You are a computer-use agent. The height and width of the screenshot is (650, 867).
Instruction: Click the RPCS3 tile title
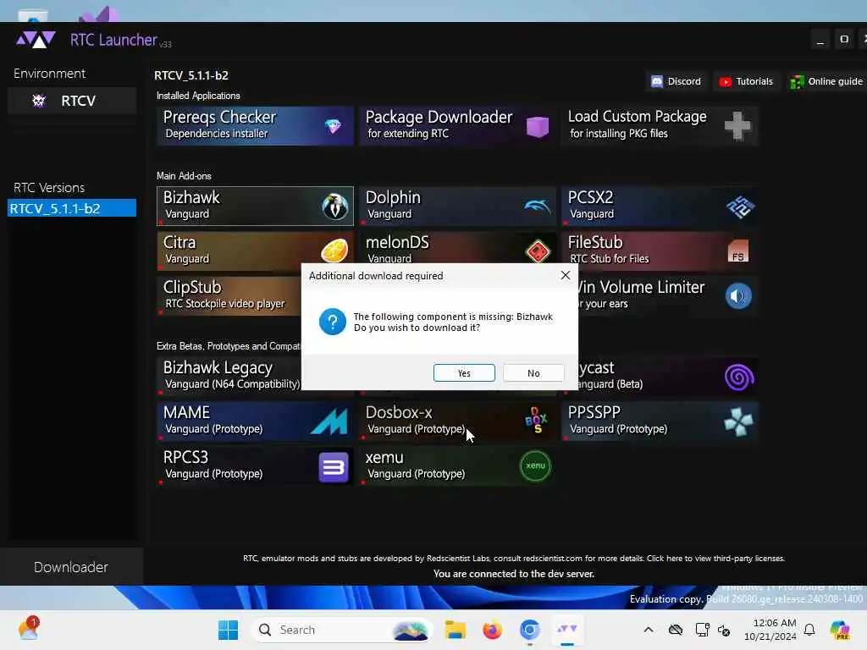[185, 457]
